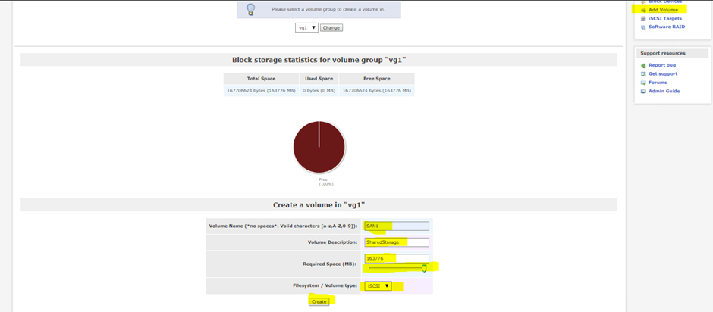Click the Used Space '0 bytes (0 MB)' cell

tap(319, 91)
